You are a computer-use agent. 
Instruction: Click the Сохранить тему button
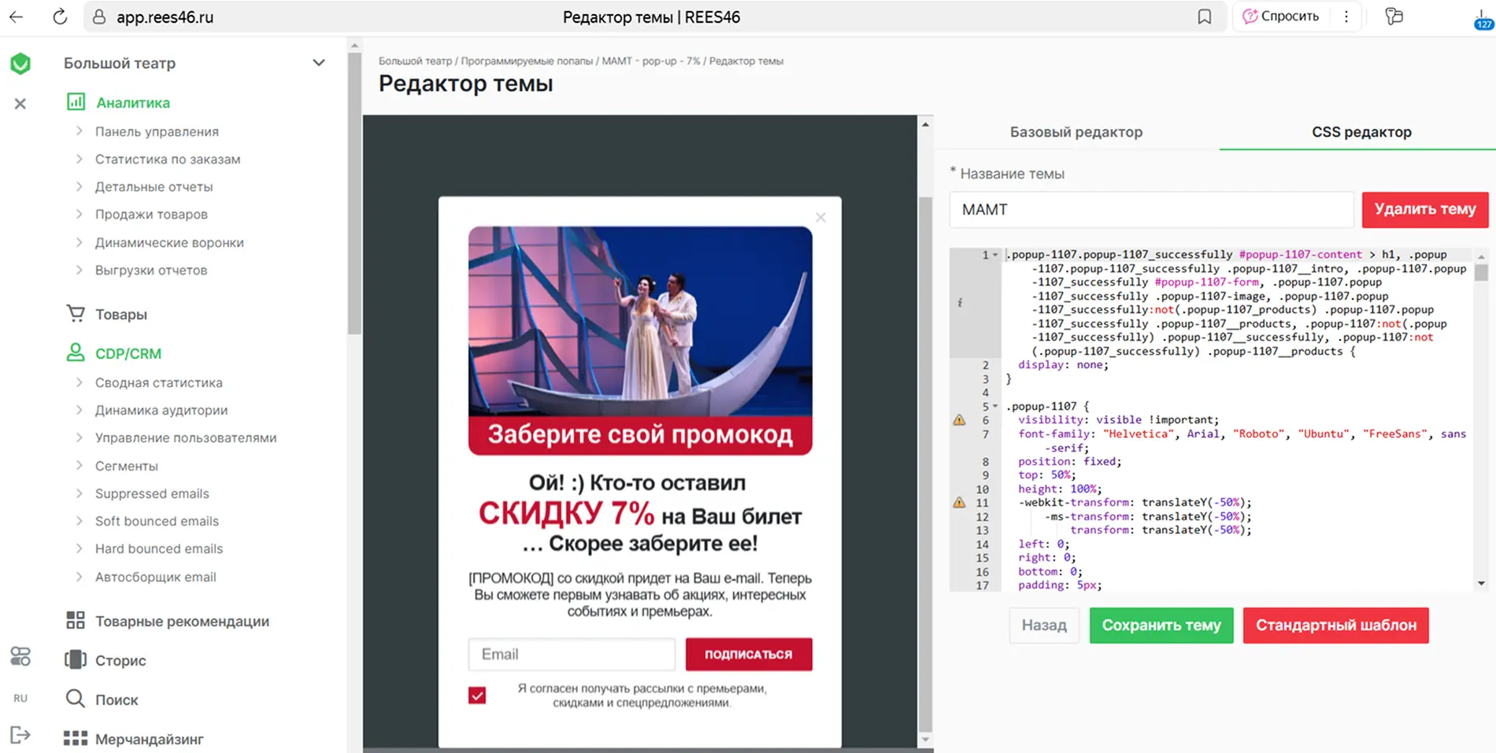pyautogui.click(x=1161, y=626)
